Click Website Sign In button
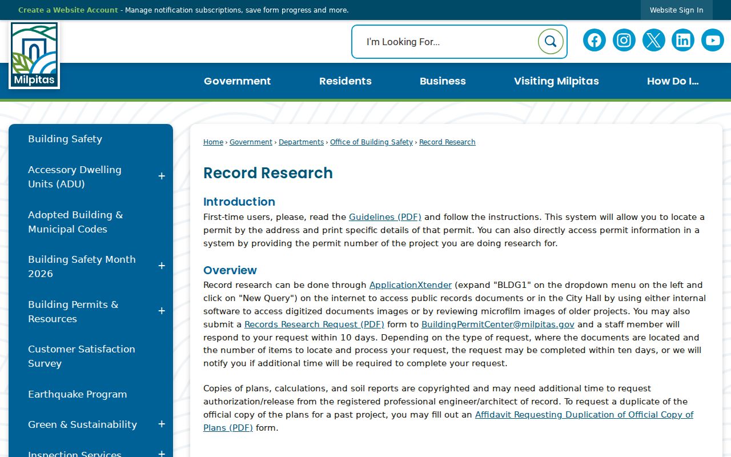731x457 pixels. click(x=677, y=10)
